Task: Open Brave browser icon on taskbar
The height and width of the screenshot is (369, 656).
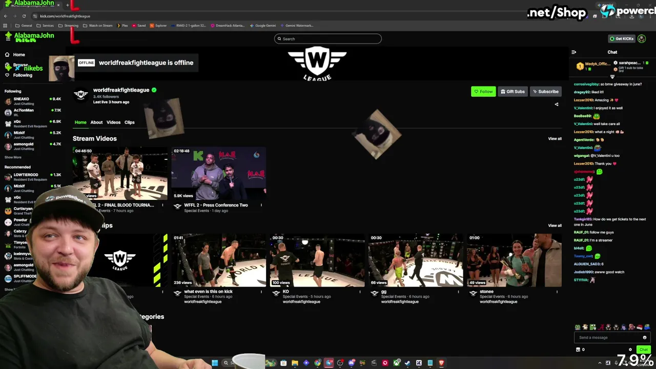Action: [441, 363]
